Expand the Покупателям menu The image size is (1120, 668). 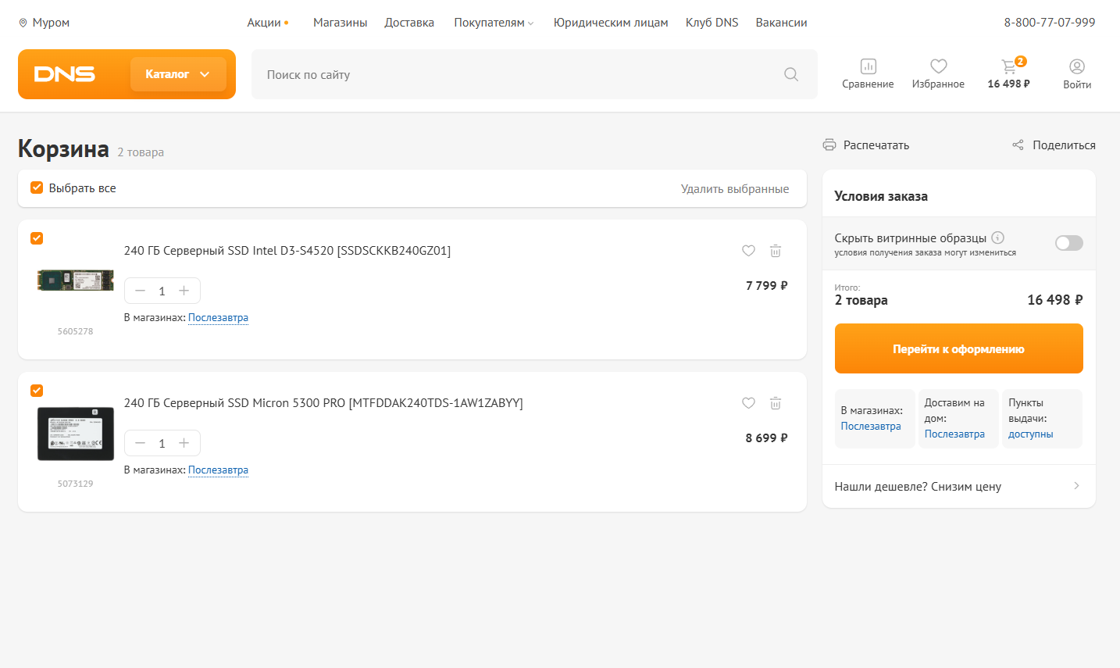(494, 23)
